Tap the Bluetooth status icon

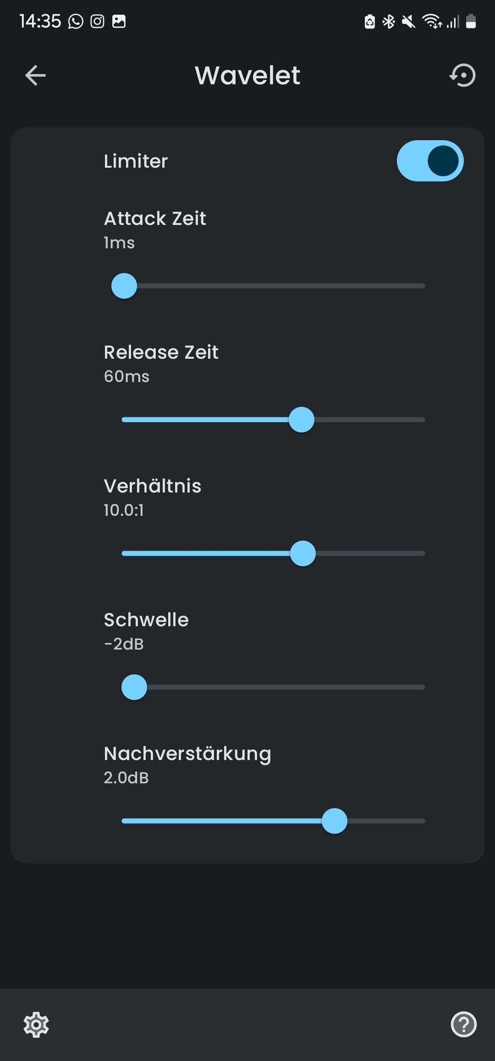[389, 22]
